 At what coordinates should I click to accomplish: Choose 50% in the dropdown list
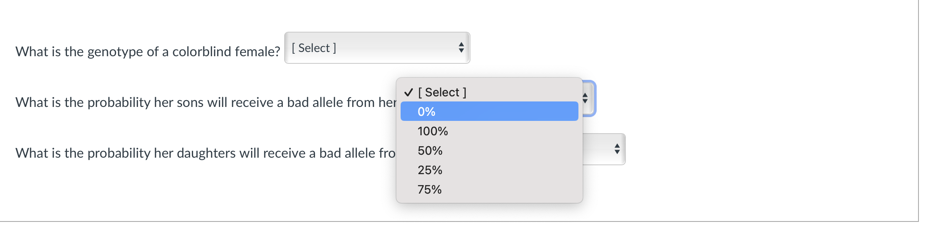point(430,150)
